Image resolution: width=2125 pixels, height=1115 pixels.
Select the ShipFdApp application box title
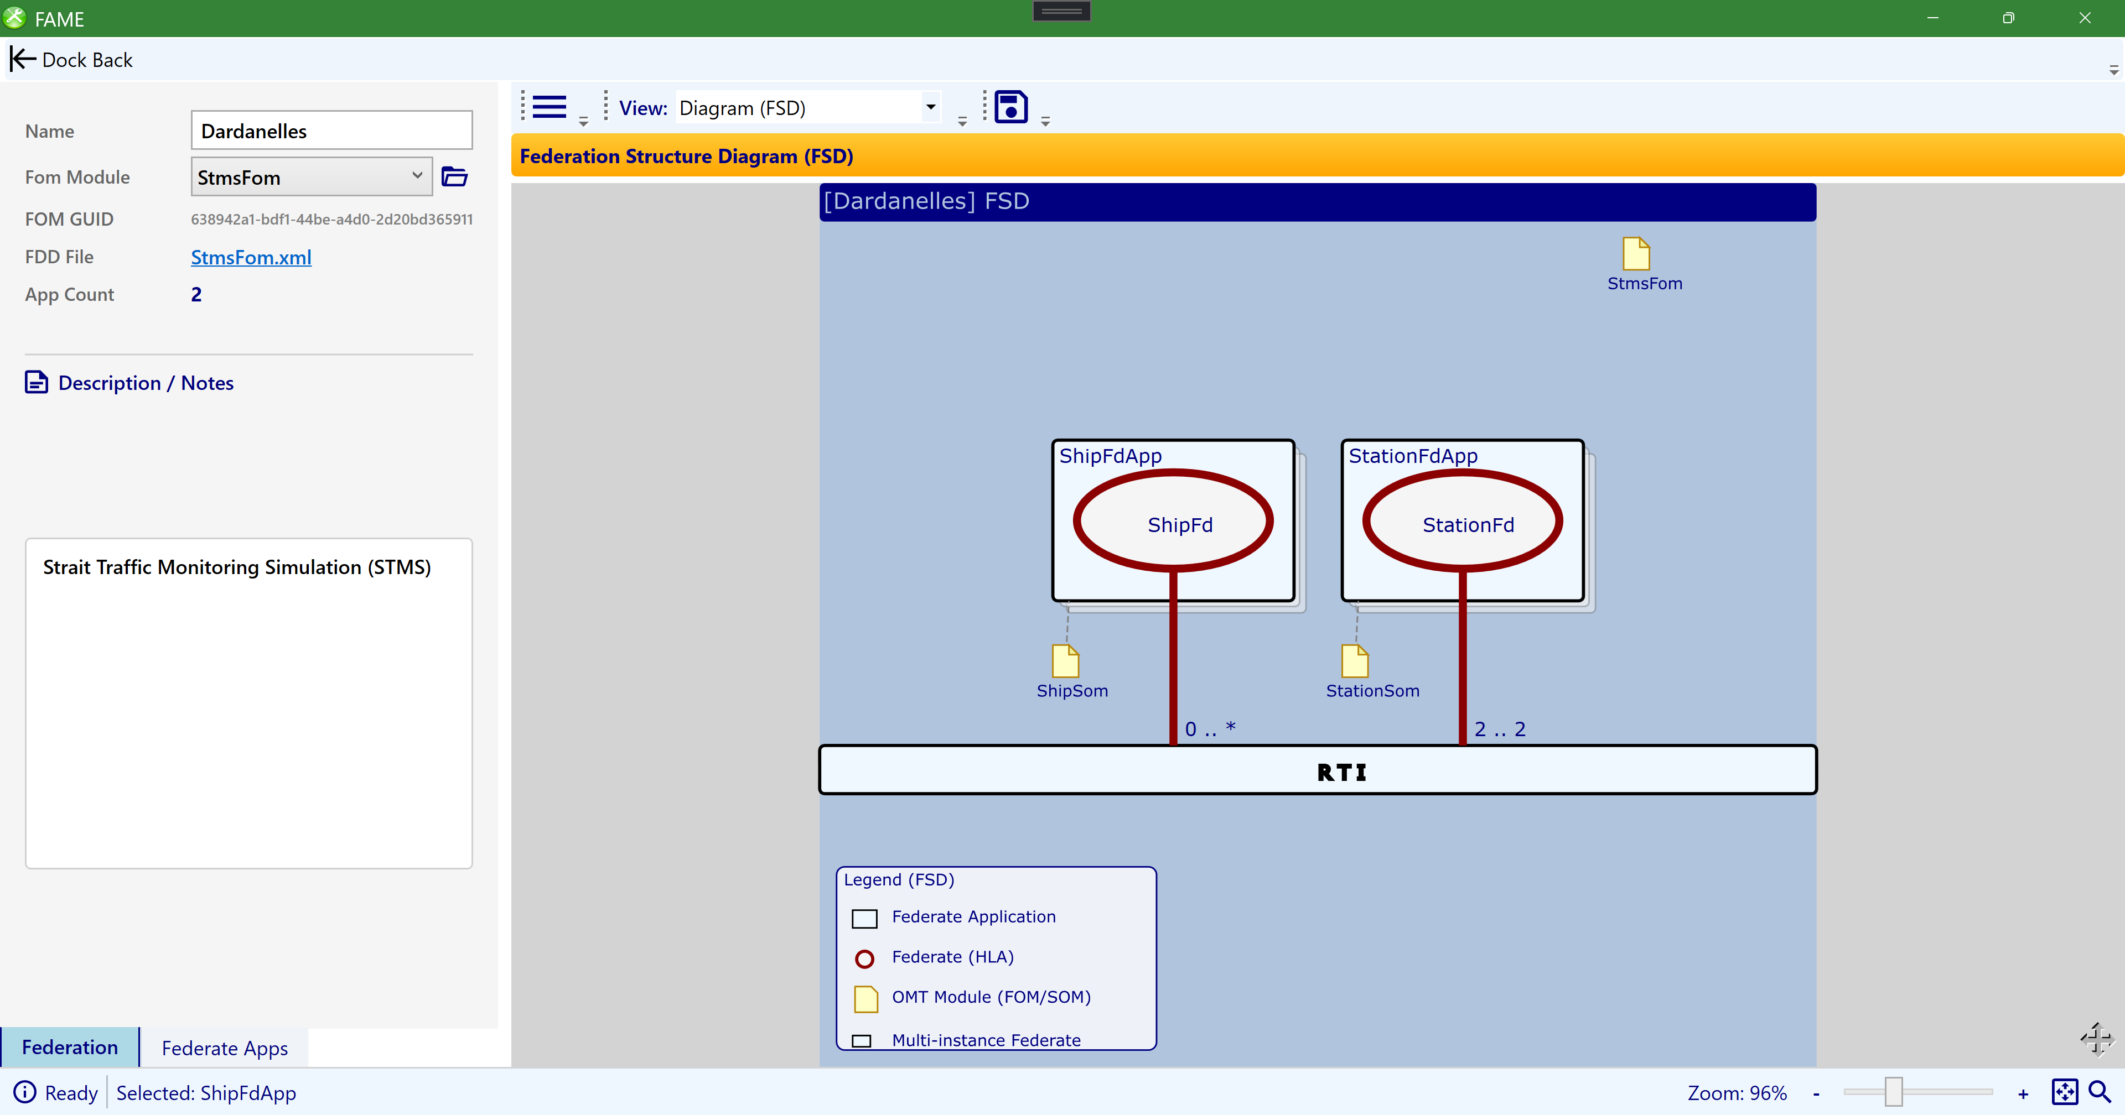tap(1110, 456)
